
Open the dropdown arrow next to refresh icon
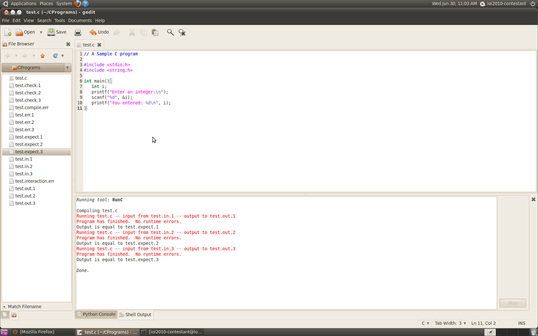(62, 55)
